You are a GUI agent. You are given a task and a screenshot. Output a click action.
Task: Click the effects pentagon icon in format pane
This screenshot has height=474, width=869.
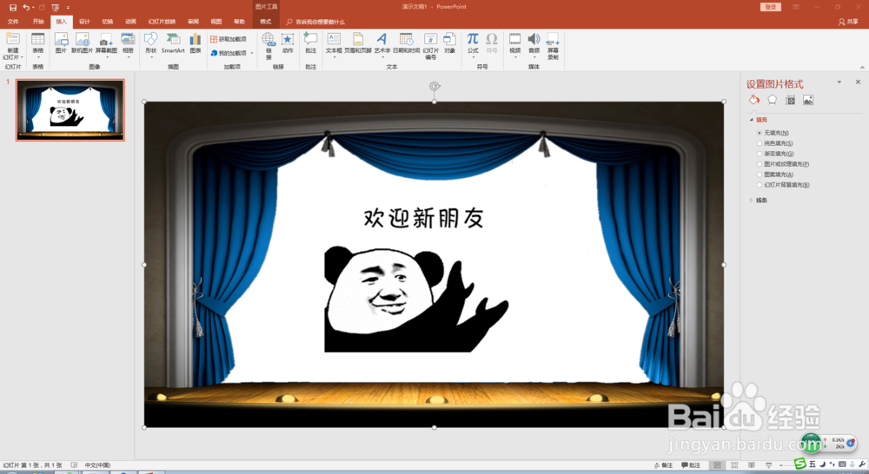tap(772, 100)
